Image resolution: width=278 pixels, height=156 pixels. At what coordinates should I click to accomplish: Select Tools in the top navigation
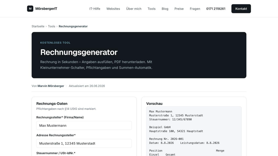pos(152,9)
